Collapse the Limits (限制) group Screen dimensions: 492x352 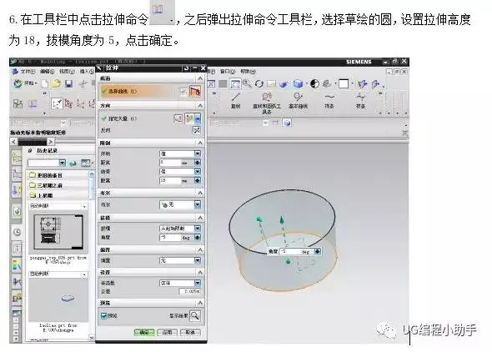(200, 143)
